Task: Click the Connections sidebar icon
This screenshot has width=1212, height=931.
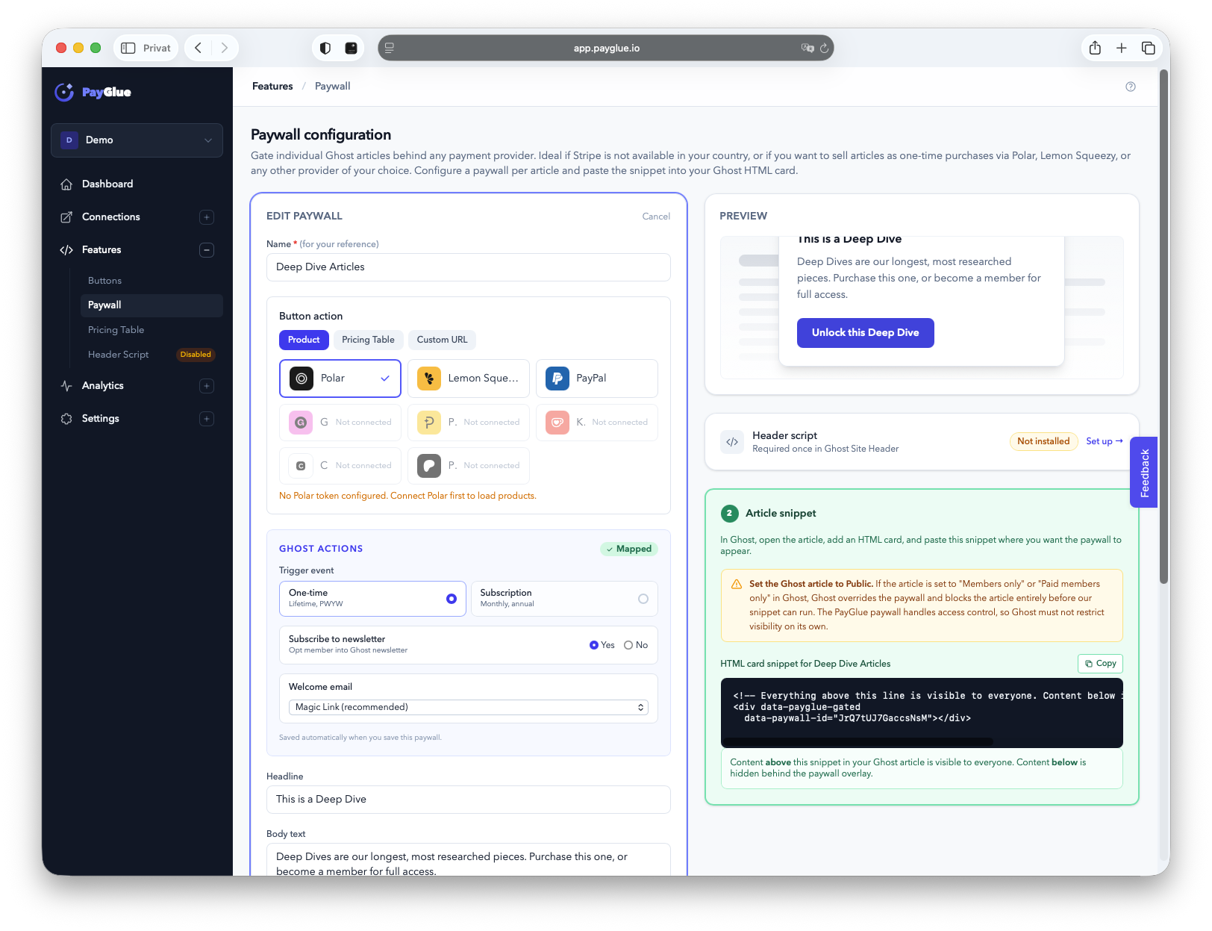Action: point(66,217)
